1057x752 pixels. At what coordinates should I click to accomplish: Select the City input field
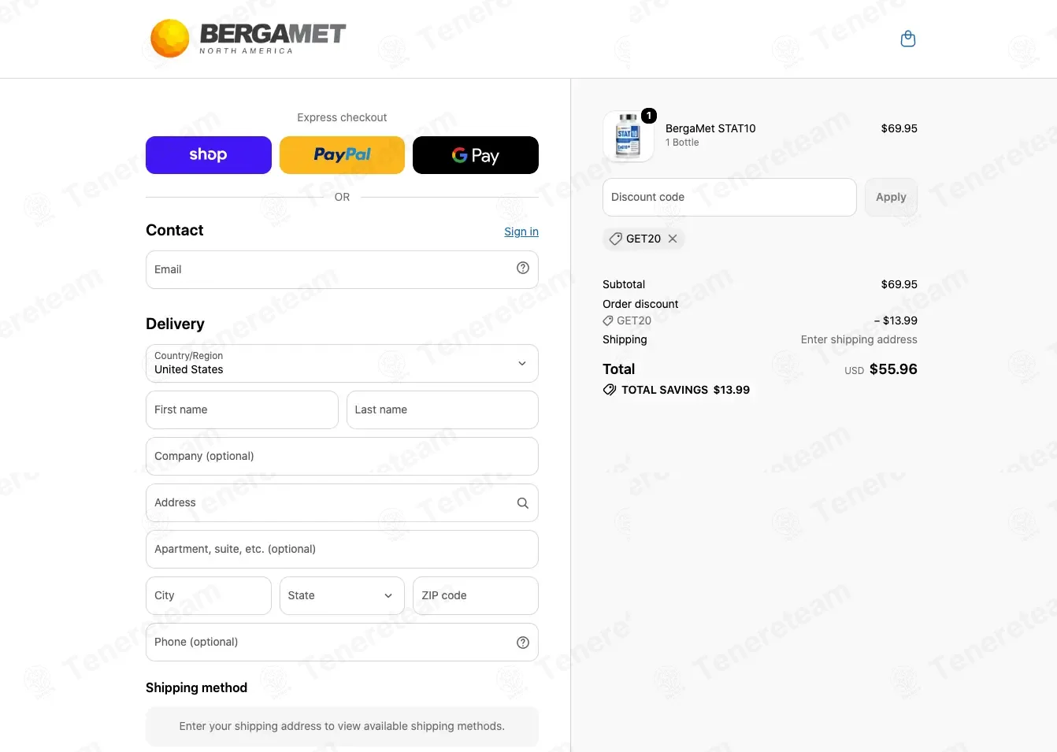point(209,595)
